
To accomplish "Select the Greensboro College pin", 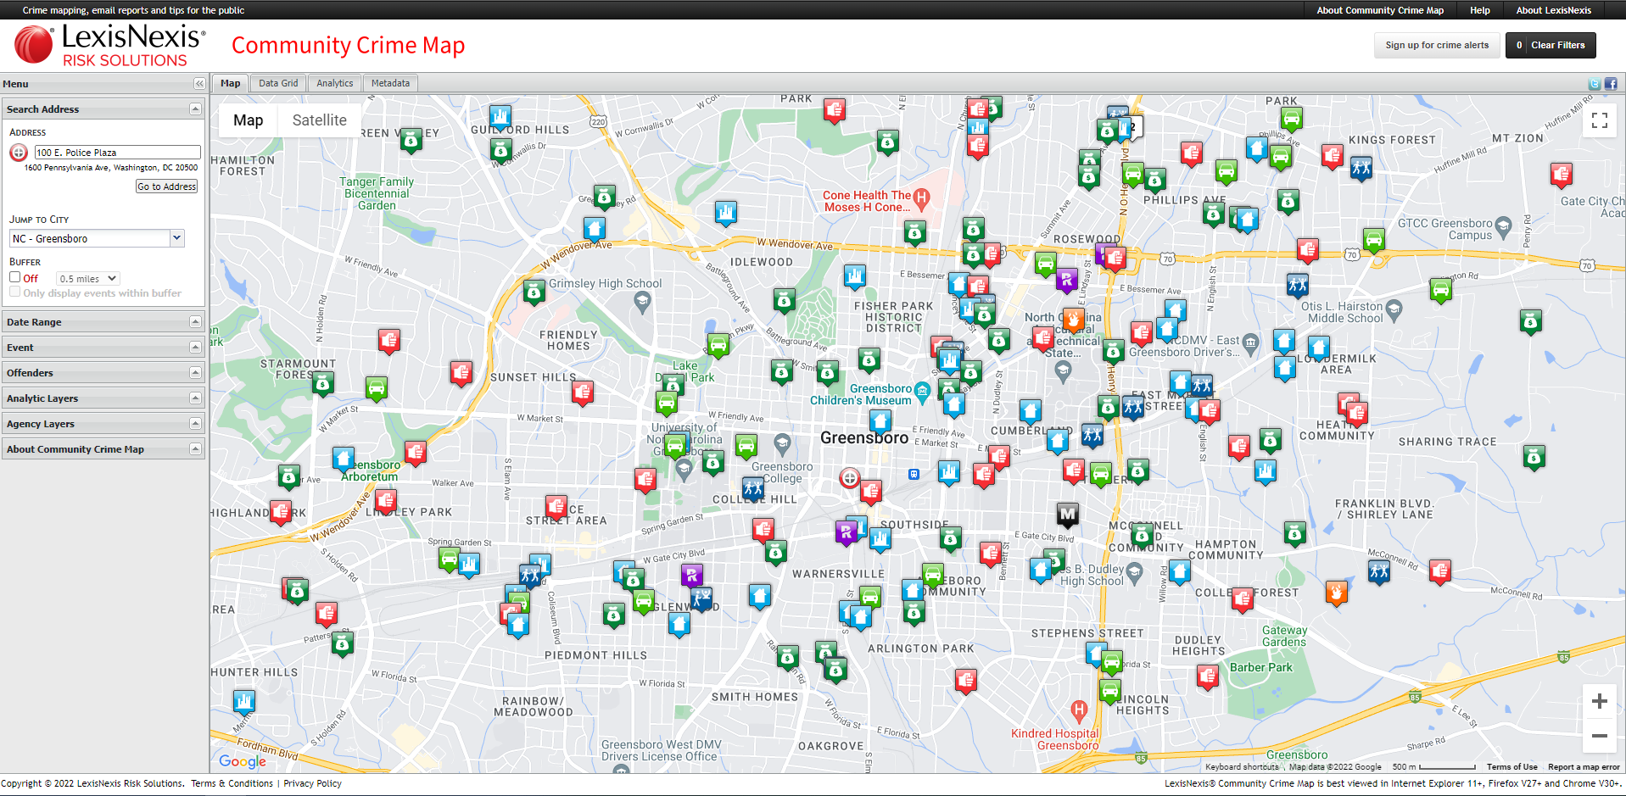I will (782, 443).
